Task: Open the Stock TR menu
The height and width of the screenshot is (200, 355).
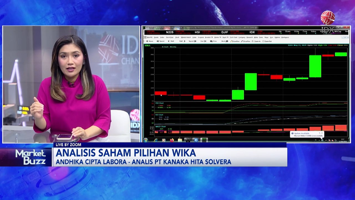Action: (x=225, y=37)
